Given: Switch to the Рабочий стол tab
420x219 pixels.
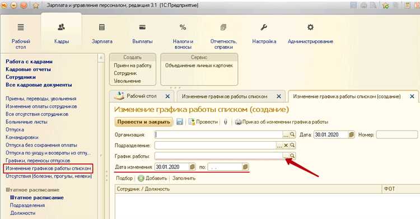Looking at the screenshot, I should [141, 96].
